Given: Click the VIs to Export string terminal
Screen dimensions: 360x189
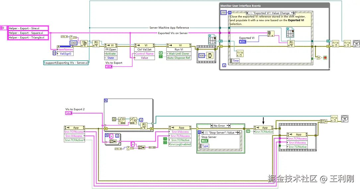Looking at the screenshot, I should tap(109, 67).
